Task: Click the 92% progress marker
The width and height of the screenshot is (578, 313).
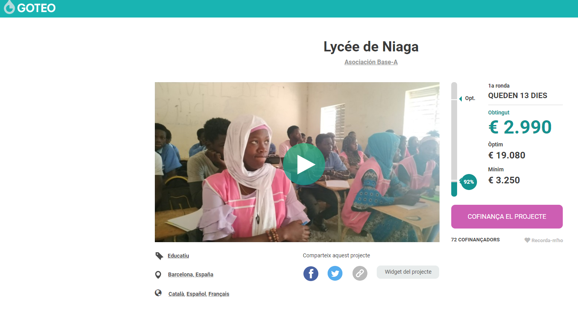Action: (468, 182)
